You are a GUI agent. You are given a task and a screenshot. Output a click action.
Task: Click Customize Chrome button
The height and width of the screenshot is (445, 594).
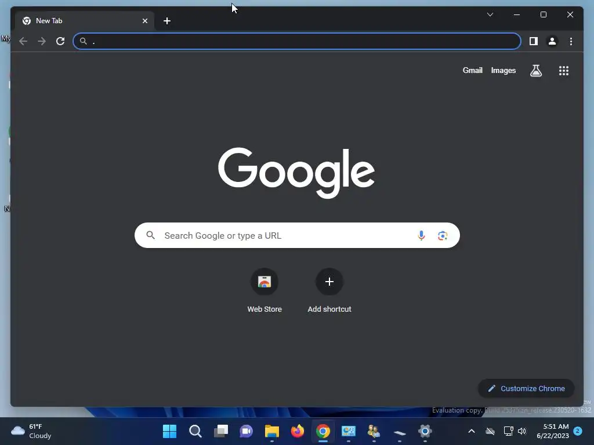point(526,389)
